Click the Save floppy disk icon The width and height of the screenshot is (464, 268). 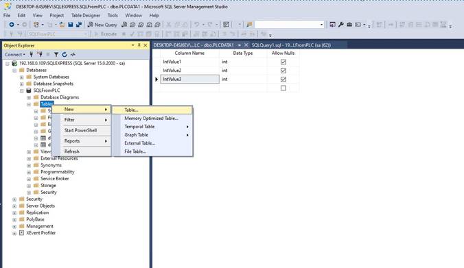pos(71,25)
